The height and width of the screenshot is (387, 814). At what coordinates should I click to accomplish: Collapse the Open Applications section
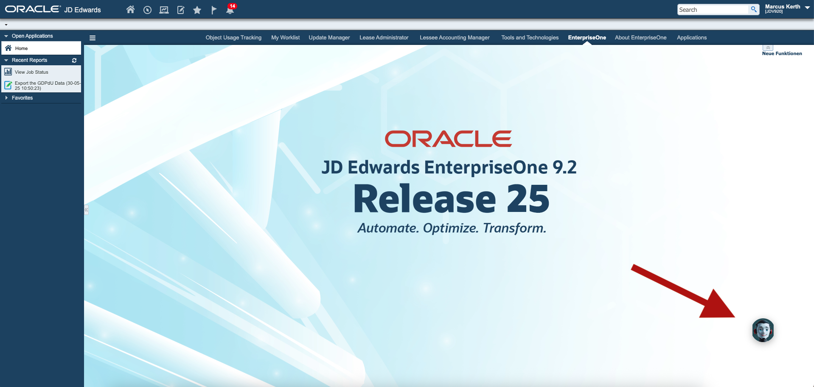click(6, 36)
